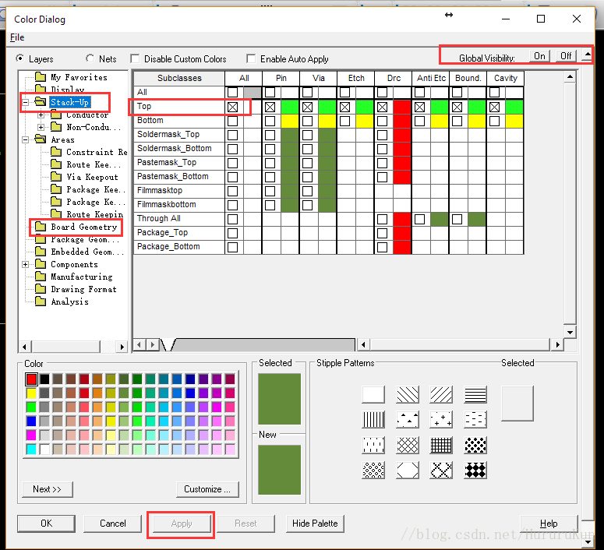The width and height of the screenshot is (604, 550).
Task: Click the Manufacturing folder icon
Action: pos(41,277)
